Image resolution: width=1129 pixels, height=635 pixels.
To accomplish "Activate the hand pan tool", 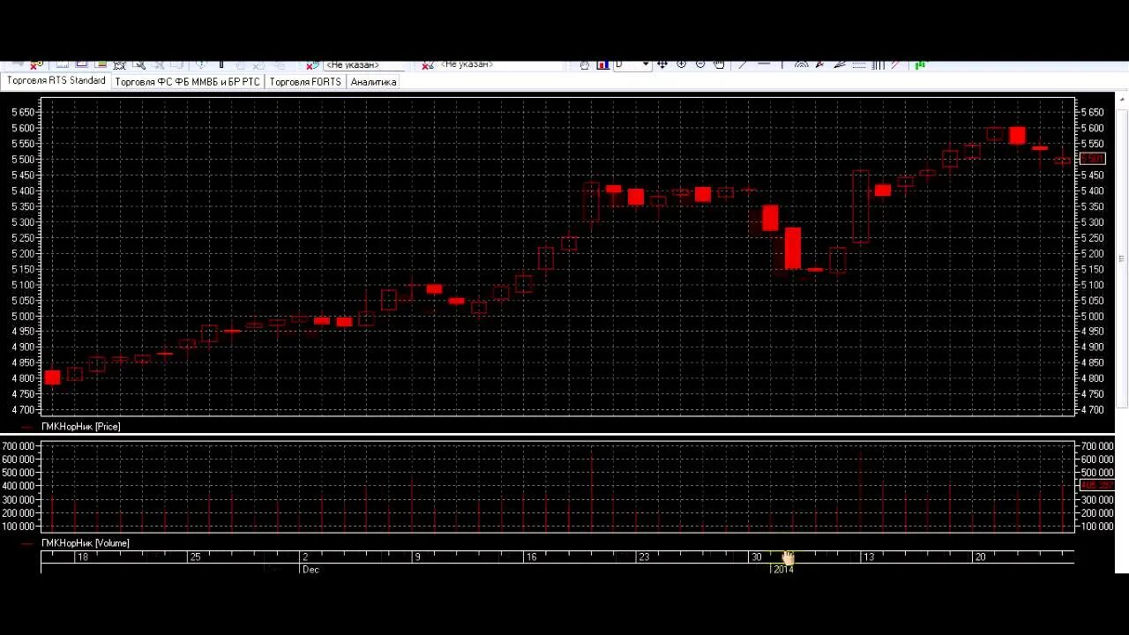I will tap(719, 64).
